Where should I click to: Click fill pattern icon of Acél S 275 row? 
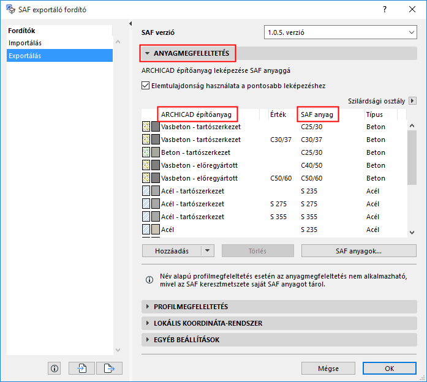(146, 203)
